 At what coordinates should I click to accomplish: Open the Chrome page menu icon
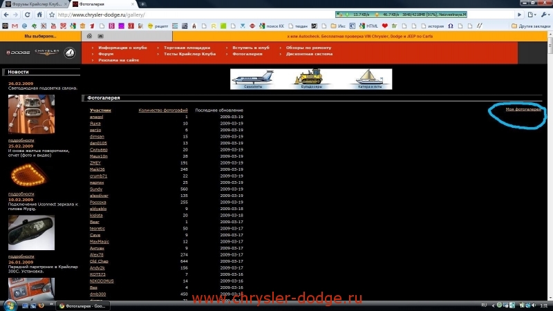532,15
